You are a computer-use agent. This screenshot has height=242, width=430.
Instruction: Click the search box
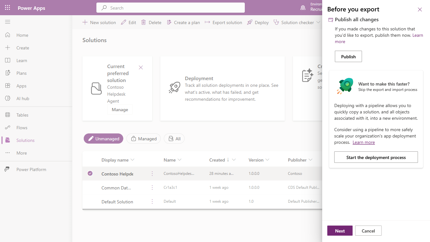171,8
